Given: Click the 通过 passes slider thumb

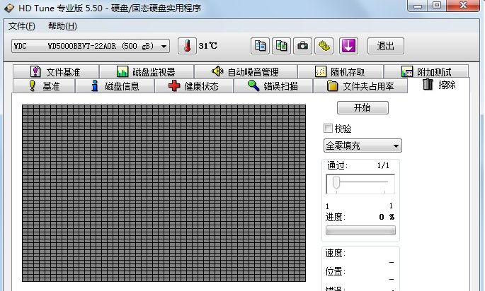Looking at the screenshot, I should 336,183.
